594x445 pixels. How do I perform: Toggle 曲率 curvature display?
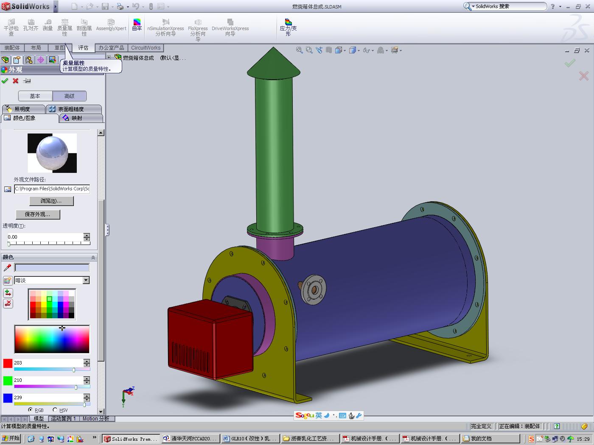pos(137,25)
